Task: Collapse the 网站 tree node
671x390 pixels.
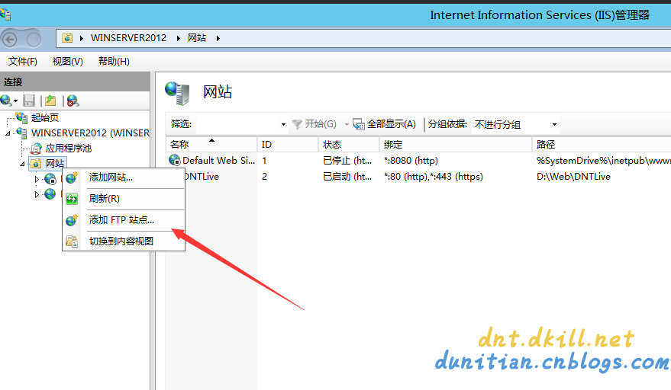Action: [x=22, y=164]
